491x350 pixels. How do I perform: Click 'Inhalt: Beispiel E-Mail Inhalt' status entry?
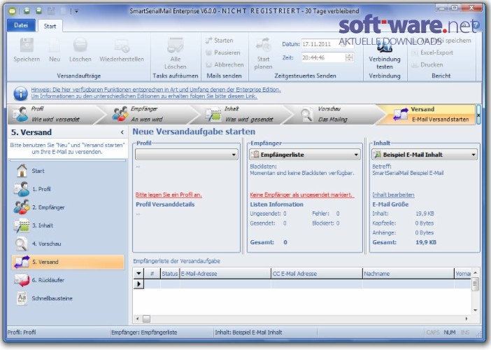248,332
